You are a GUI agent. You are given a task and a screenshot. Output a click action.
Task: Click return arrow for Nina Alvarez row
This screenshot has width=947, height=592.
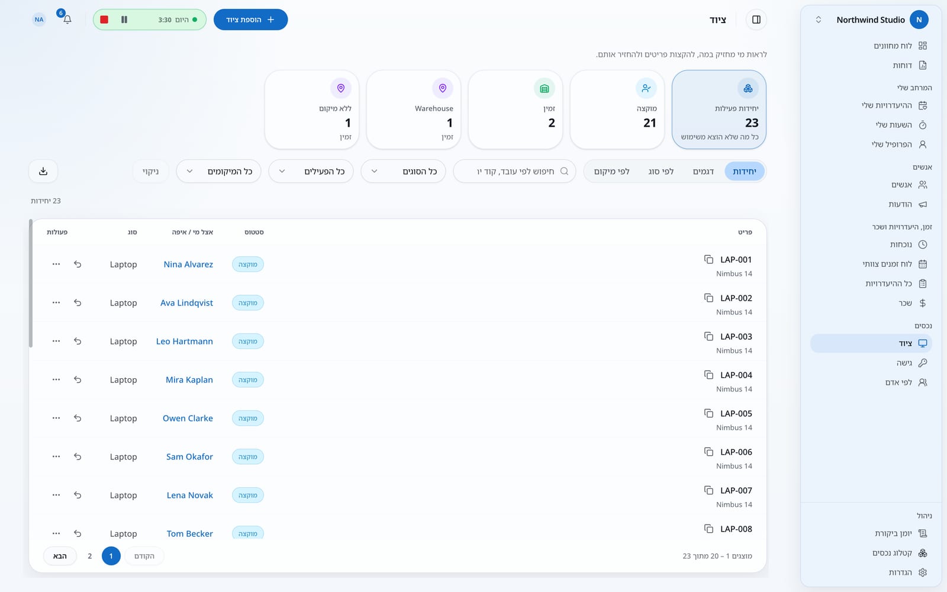point(78,264)
